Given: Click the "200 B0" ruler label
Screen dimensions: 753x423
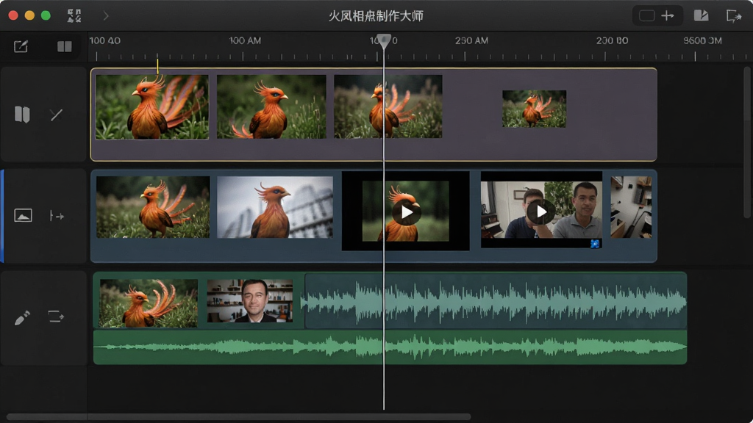Looking at the screenshot, I should [x=613, y=41].
